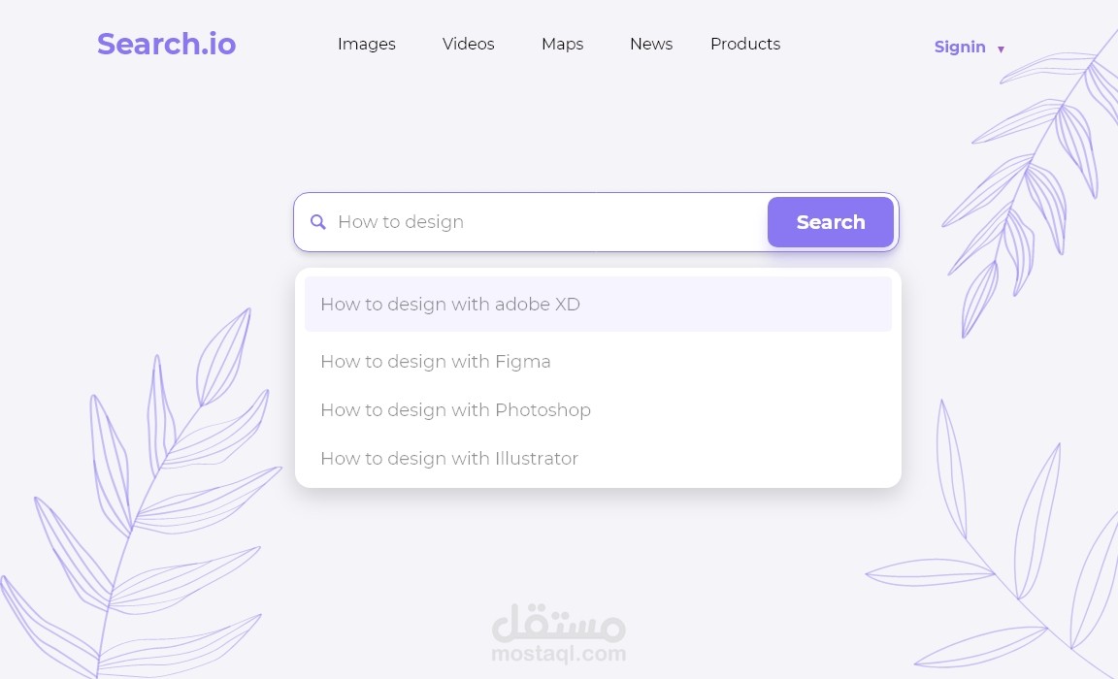Open the Maps section

point(562,45)
